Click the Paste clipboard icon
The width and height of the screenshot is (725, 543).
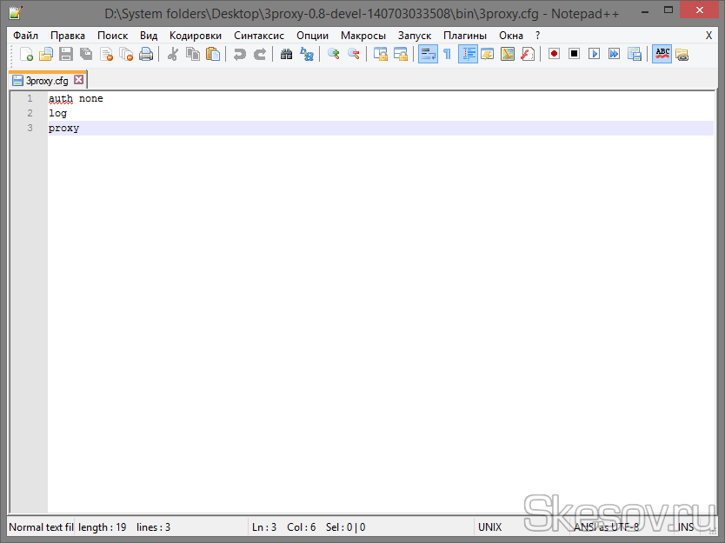213,54
